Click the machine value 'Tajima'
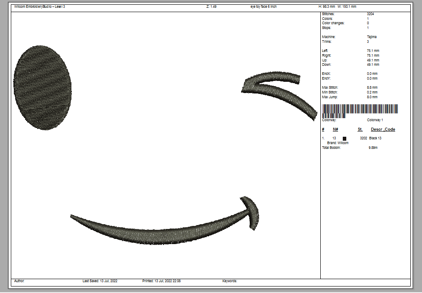Viewport: 422px width, 293px height. point(372,37)
